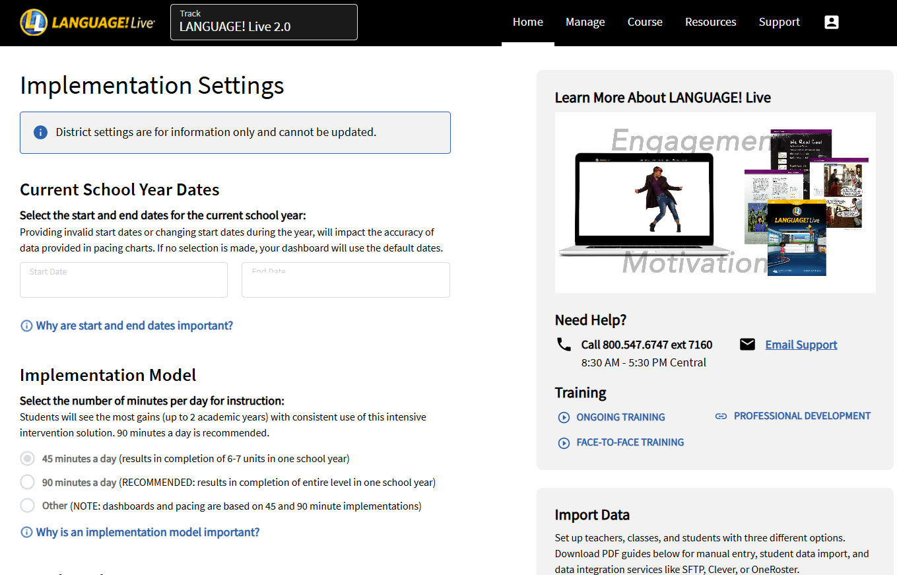897x575 pixels.
Task: Open the Support menu
Action: tap(779, 22)
